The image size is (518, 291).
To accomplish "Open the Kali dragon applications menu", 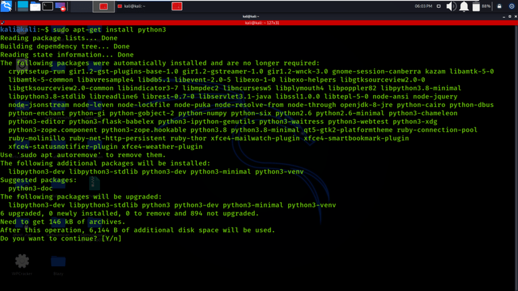I will click(x=6, y=6).
